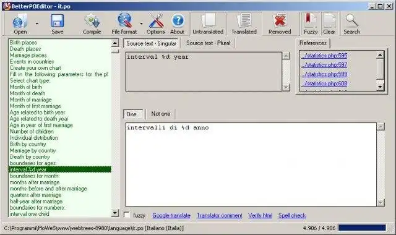Select 'Age related to birth year' entry

[37, 113]
